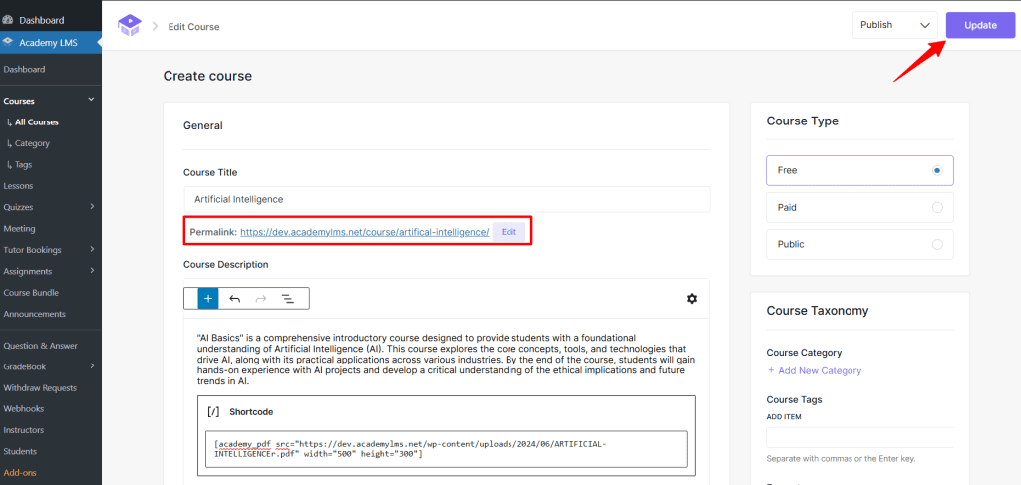Open the document overview list icon

tap(287, 298)
